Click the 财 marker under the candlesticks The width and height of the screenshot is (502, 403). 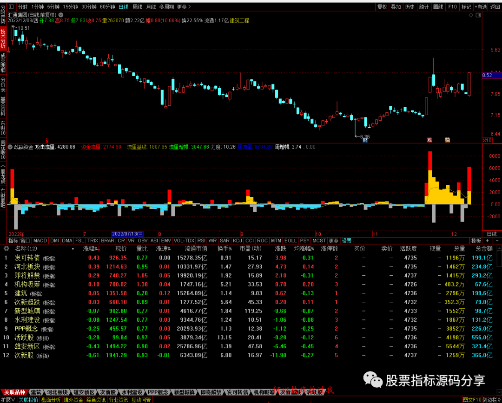coord(365,140)
